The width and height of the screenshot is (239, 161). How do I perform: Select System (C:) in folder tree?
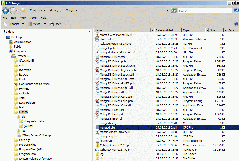point(24,56)
